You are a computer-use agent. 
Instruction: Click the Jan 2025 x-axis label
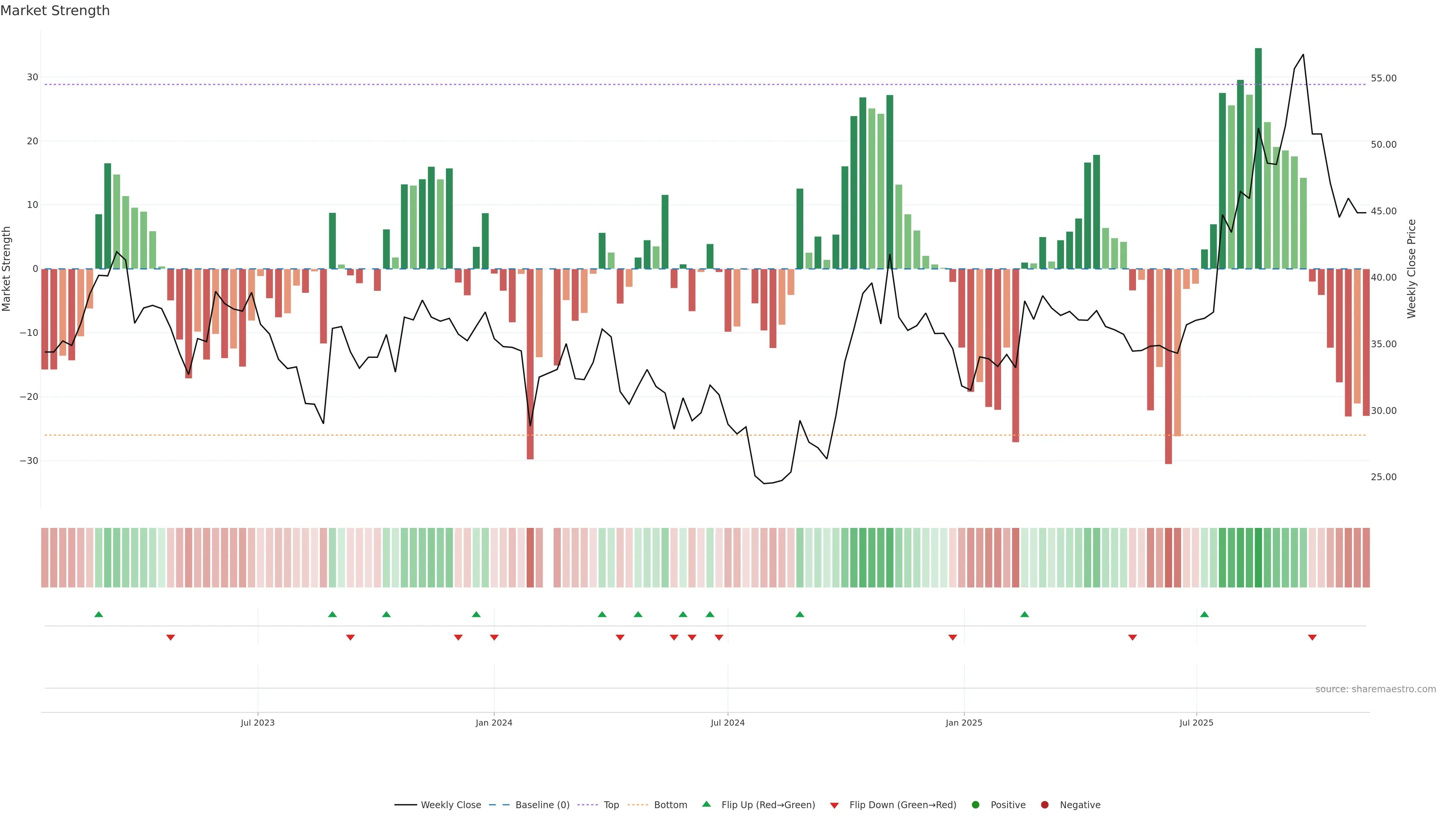point(964,723)
